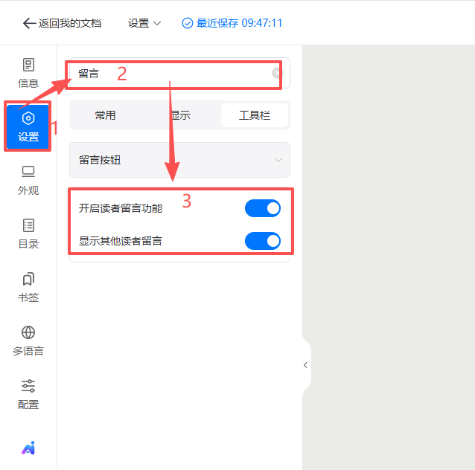Select the 设置 sidebar icon
Viewport: 475px width, 470px height.
click(x=28, y=126)
